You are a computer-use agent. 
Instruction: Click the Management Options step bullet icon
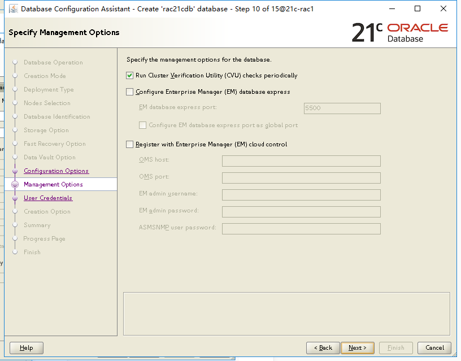(15, 184)
